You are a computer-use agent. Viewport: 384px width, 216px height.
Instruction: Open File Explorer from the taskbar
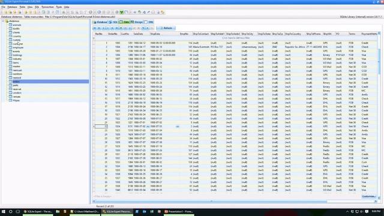[58, 212]
